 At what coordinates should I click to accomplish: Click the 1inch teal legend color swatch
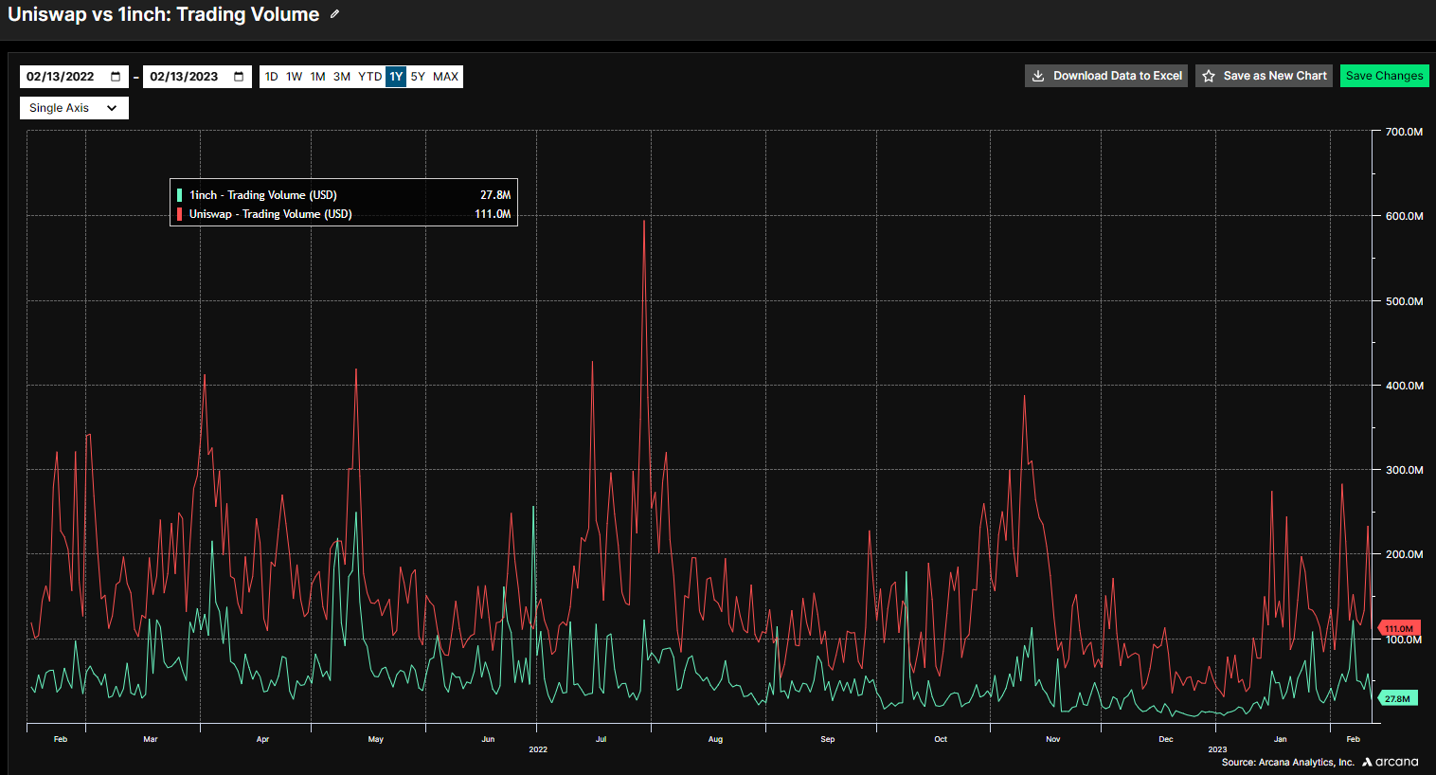point(179,195)
